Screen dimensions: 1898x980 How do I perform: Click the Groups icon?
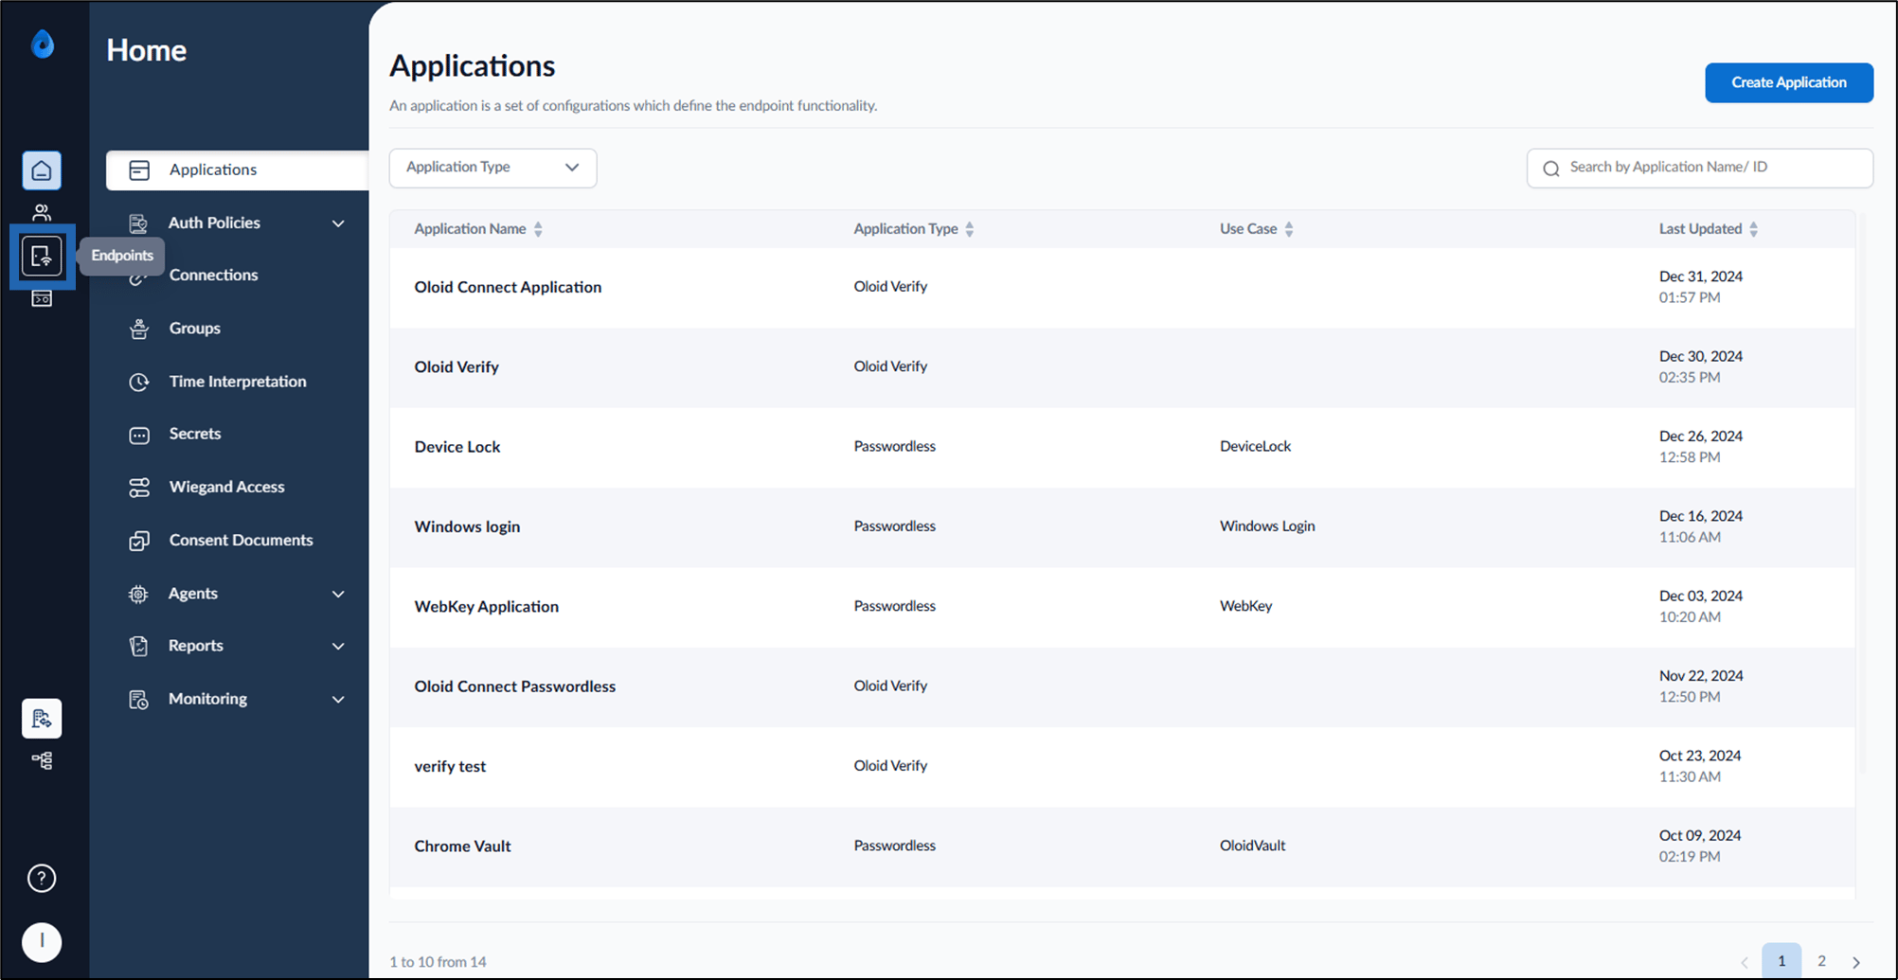pos(139,329)
